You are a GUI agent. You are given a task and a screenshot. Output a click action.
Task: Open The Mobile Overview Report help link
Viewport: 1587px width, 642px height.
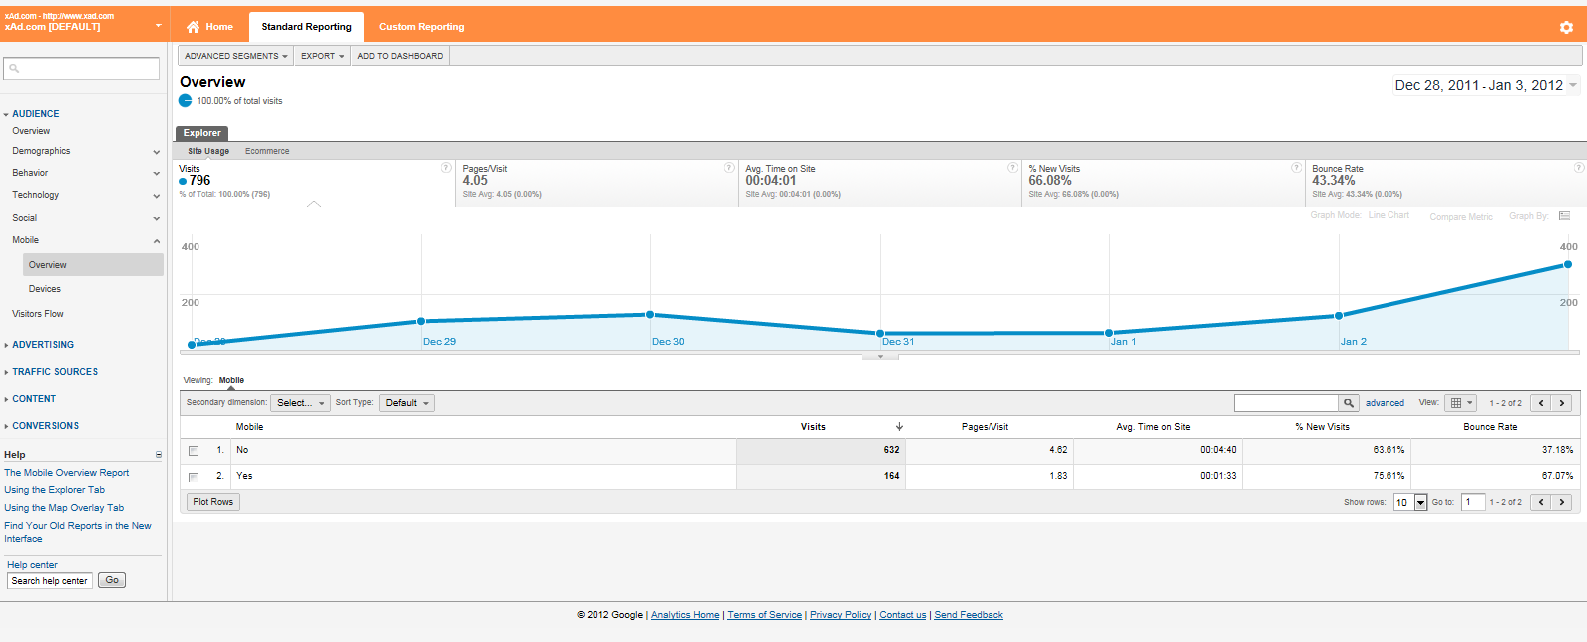click(x=66, y=473)
